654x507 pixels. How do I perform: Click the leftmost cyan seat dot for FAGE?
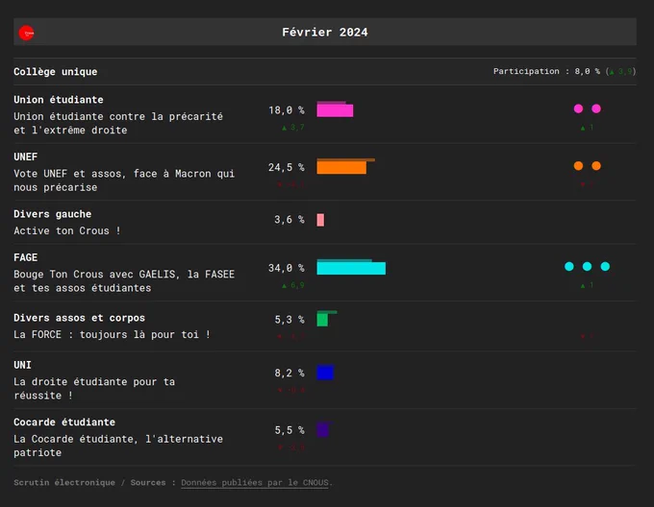click(569, 266)
